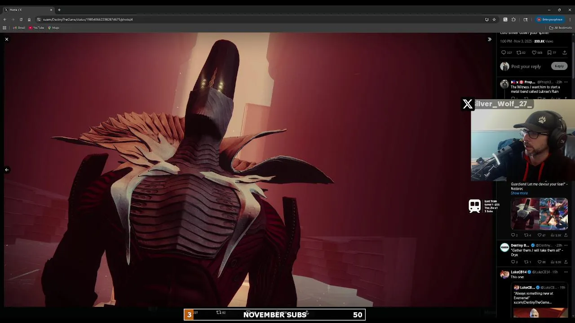Like the main post showing 668
Viewport: 575px width, 323px height.
click(x=537, y=52)
